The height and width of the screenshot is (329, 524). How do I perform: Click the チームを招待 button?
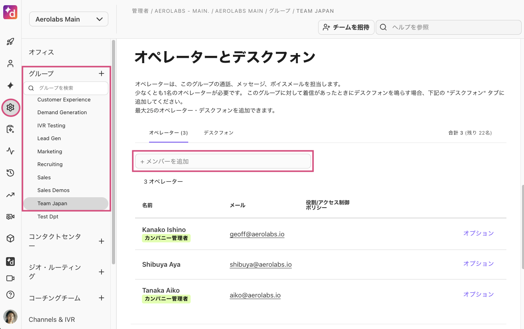tap(346, 27)
